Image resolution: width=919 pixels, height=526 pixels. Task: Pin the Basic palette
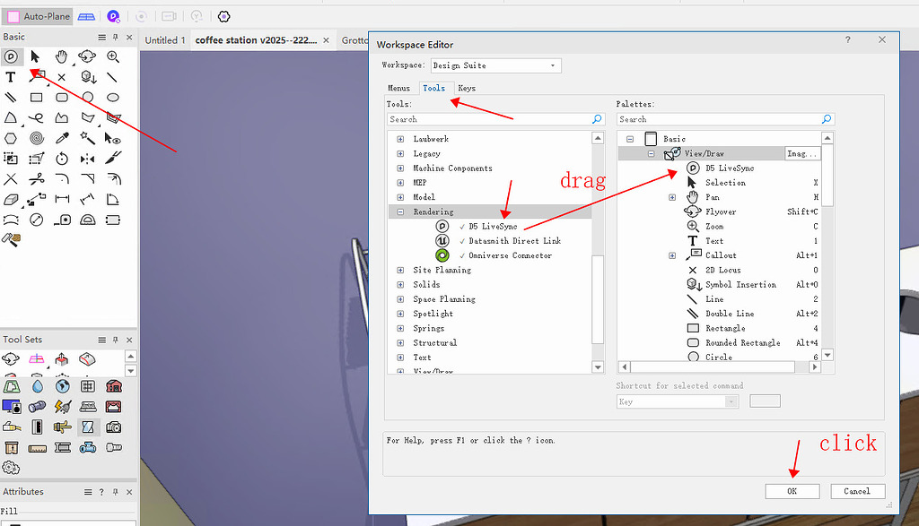click(x=115, y=38)
